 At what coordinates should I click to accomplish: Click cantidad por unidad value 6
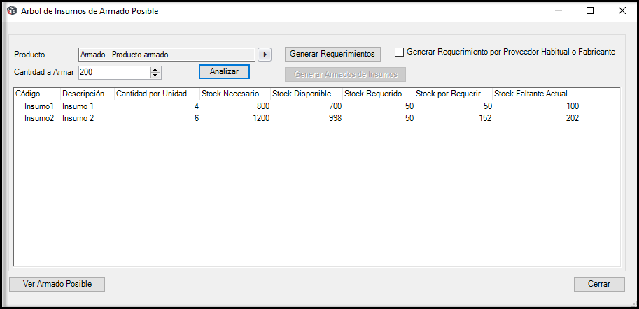click(197, 118)
